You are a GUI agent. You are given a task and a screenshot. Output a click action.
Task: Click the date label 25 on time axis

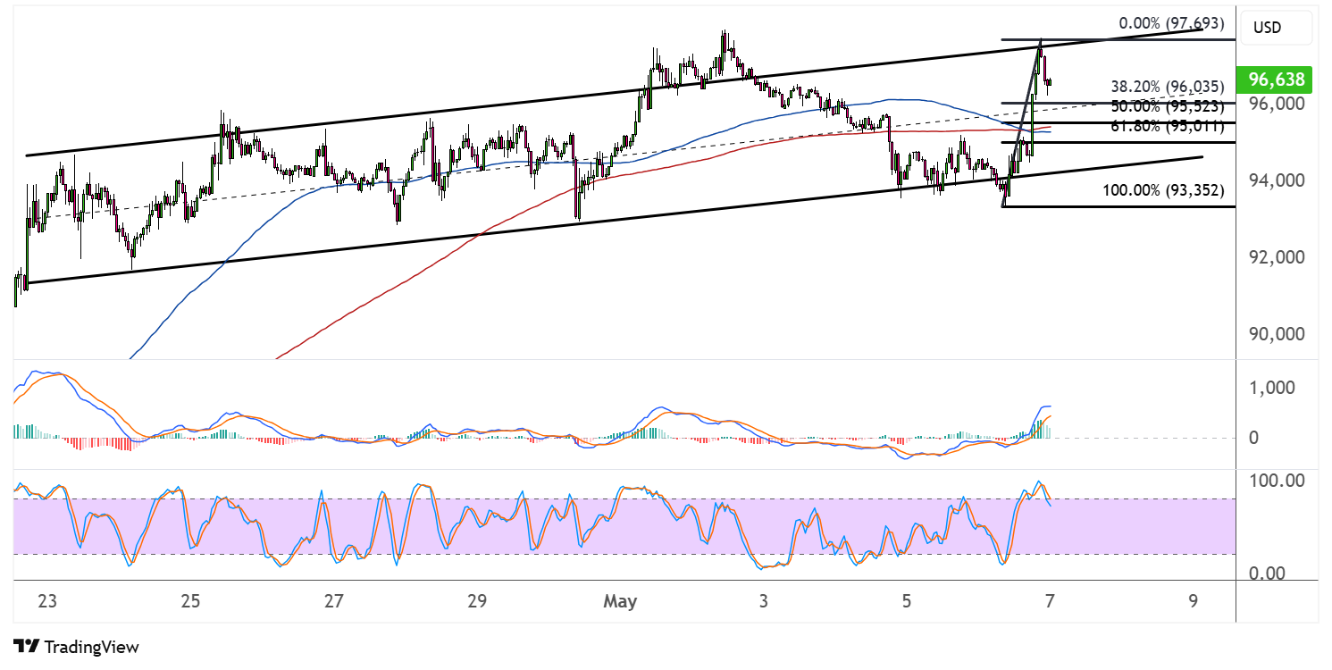pyautogui.click(x=190, y=601)
